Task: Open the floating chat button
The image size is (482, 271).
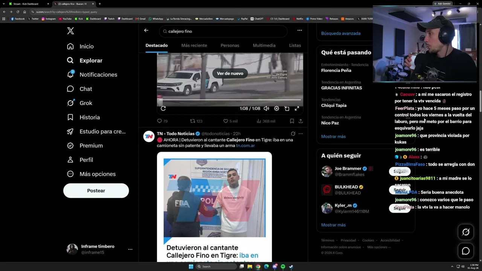Action: coord(466,251)
